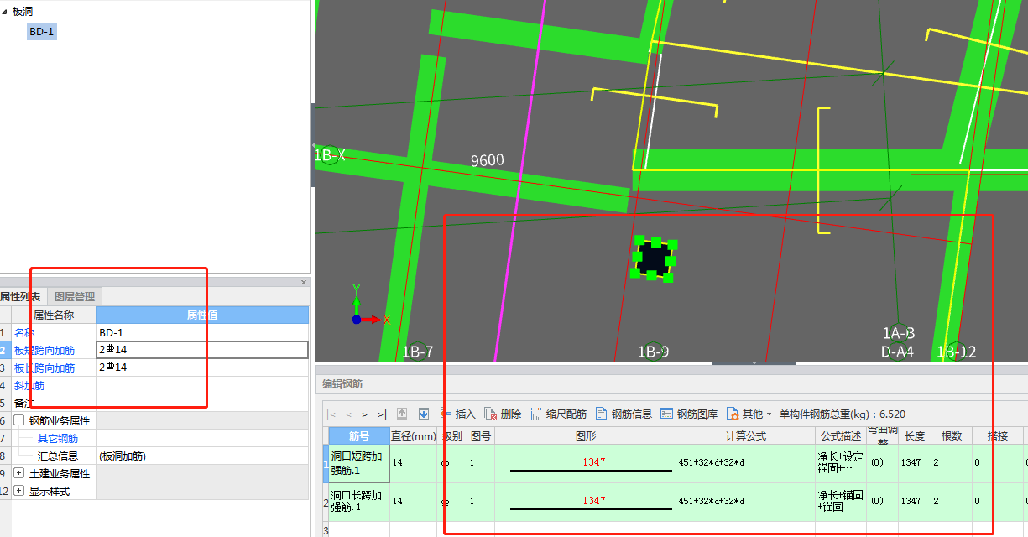This screenshot has width=1028, height=537.
Task: Expand 土建业务属性 group
Action: pos(18,473)
